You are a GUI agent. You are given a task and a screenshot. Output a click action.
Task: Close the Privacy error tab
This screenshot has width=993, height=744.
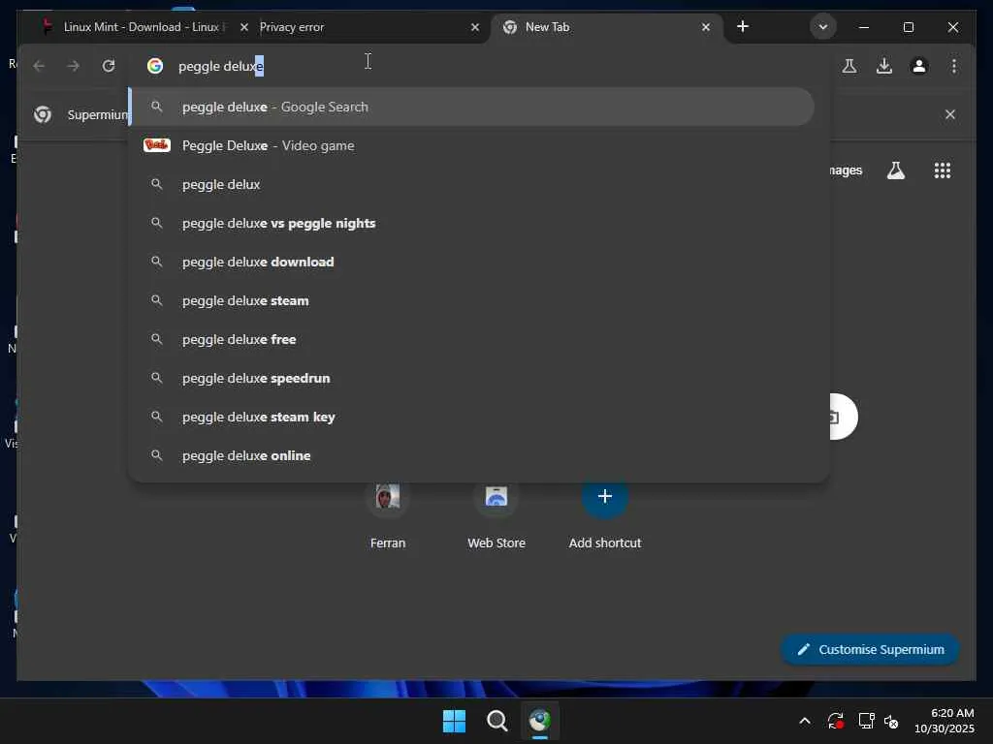click(x=475, y=27)
